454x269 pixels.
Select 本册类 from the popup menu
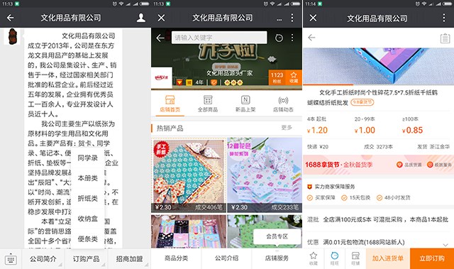pos(88,178)
